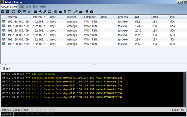The image size is (187, 117).
Task: Click the crosshair targets view icon
Action: 29,12
